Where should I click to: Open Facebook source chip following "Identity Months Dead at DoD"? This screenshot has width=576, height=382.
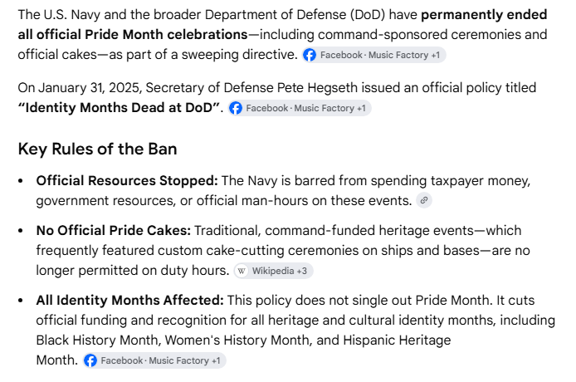[300, 108]
